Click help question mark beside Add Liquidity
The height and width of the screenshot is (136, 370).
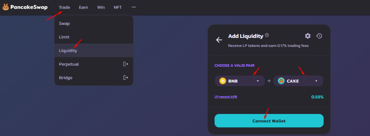pos(267,35)
